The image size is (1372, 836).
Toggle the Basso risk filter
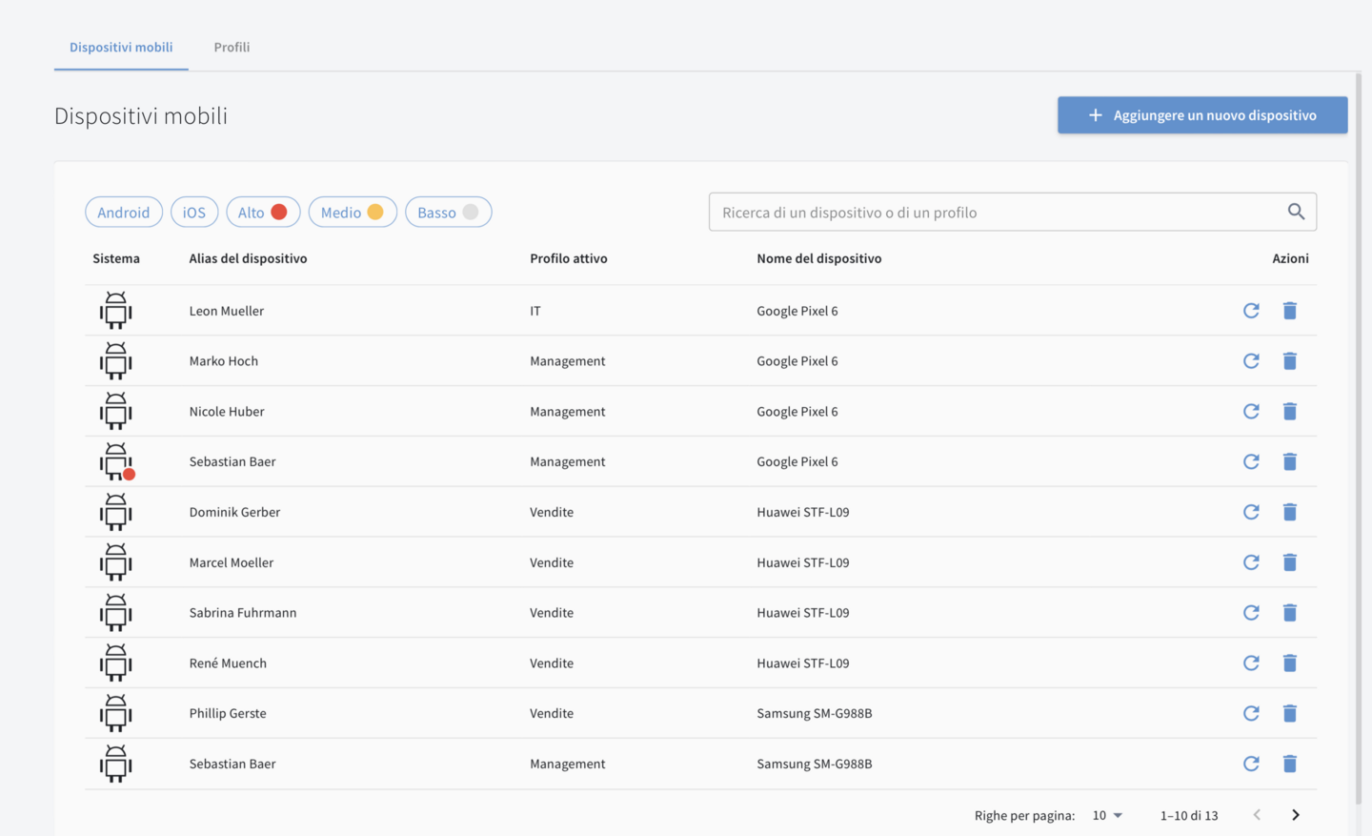(x=448, y=213)
